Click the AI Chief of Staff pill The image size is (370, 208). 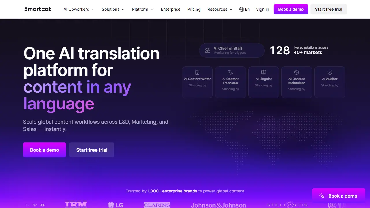(232, 51)
